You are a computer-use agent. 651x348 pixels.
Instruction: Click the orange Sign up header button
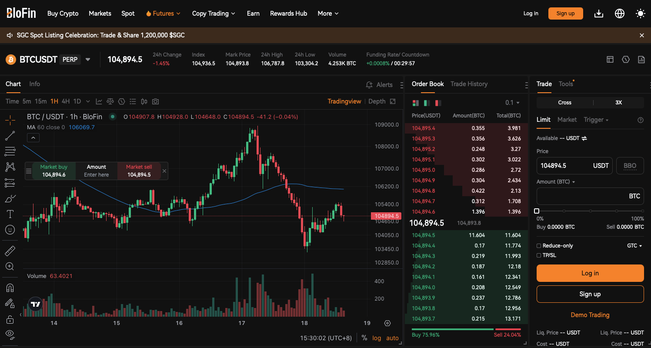(565, 13)
